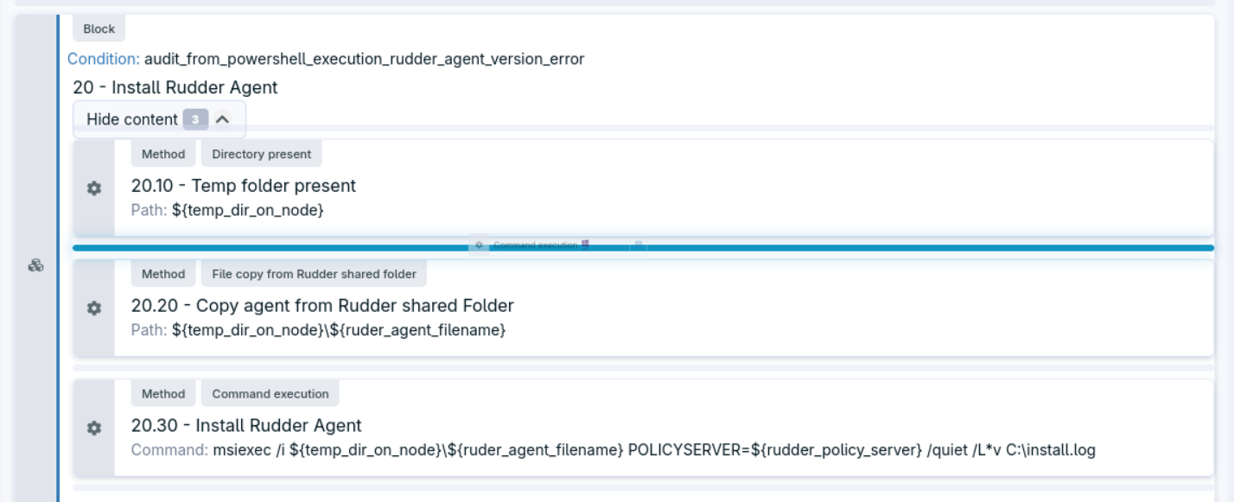Click the small icon right of dragged item
The height and width of the screenshot is (502, 1234).
638,245
